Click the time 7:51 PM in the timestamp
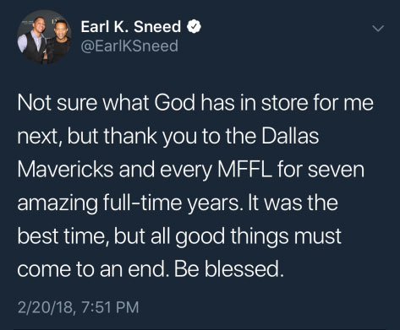Viewport: 400px width, 330px height. [110, 307]
